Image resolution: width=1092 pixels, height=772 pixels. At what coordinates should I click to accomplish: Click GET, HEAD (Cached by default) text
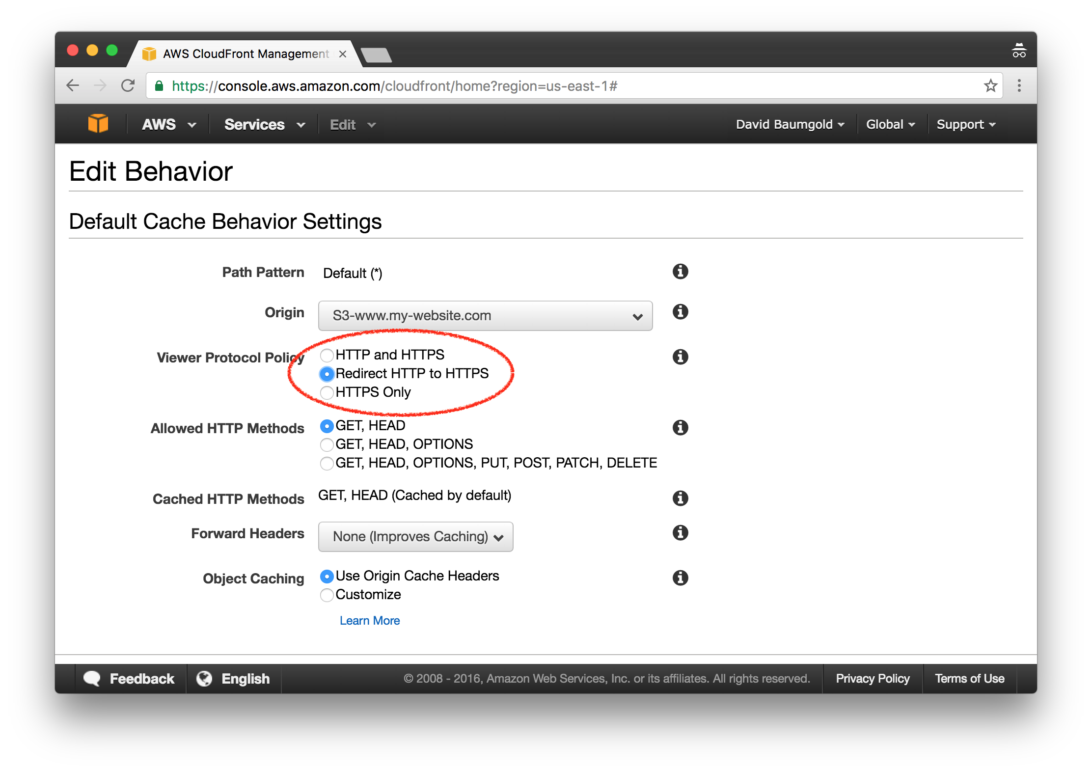[x=415, y=496]
